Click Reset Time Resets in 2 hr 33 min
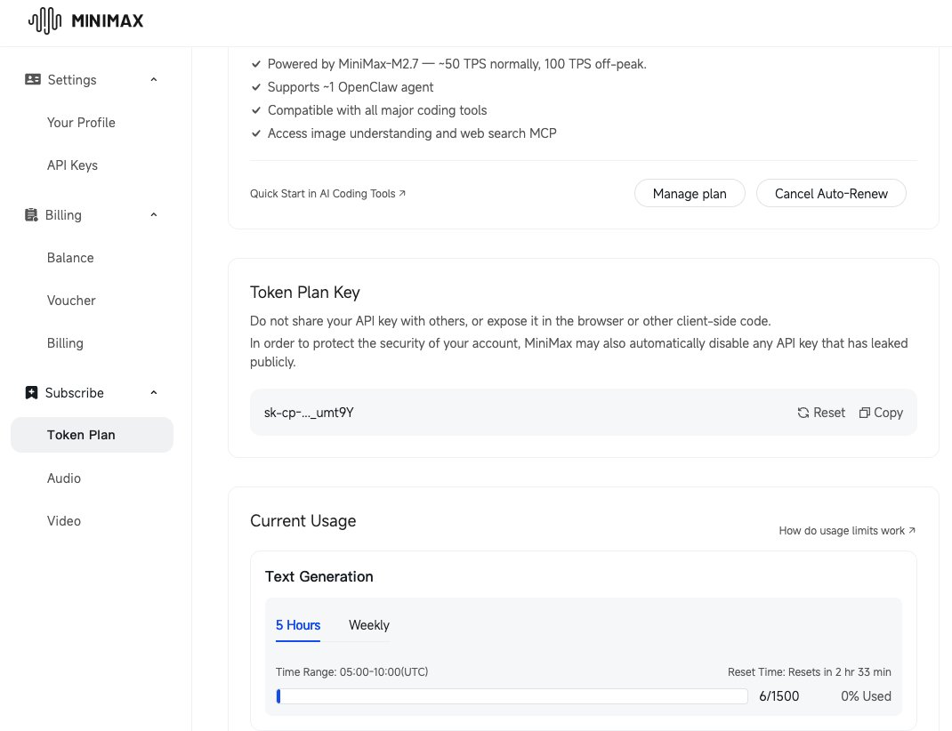The height and width of the screenshot is (731, 952). (x=810, y=672)
